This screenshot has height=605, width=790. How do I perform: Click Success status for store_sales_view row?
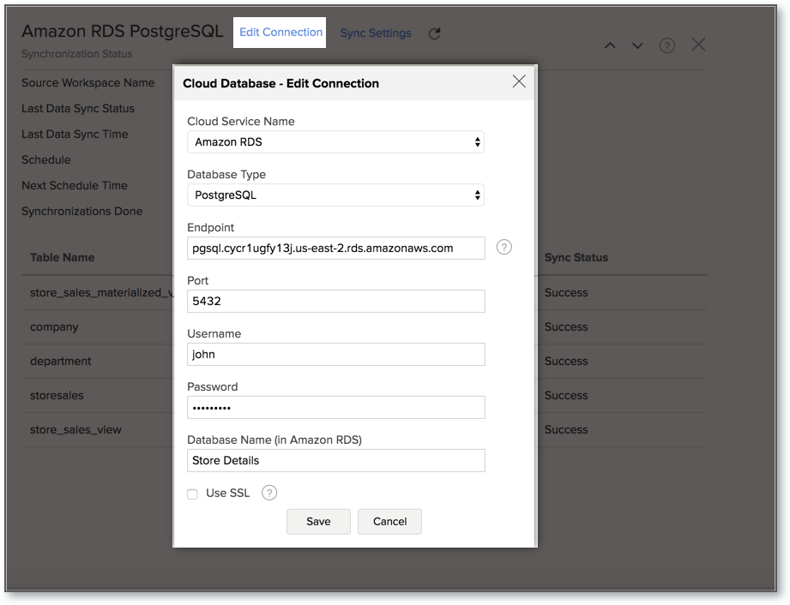[x=566, y=430]
